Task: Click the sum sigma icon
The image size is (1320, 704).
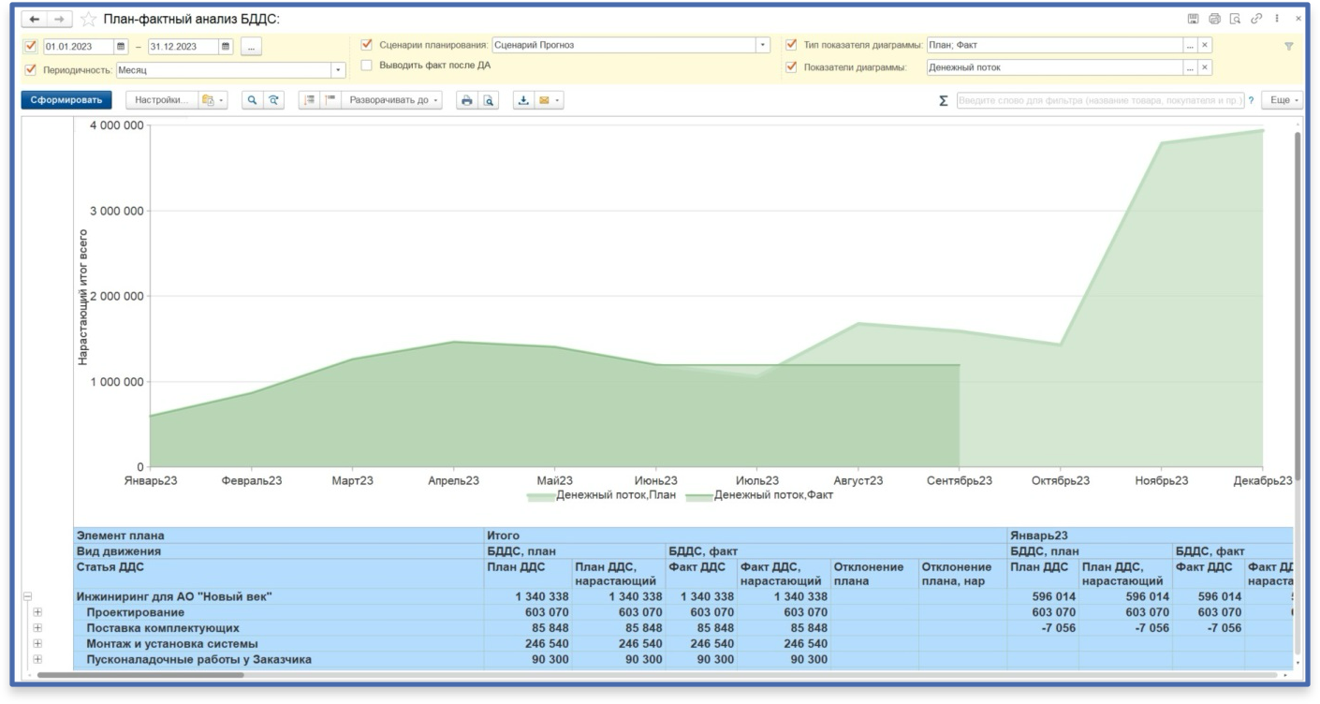Action: 943,101
